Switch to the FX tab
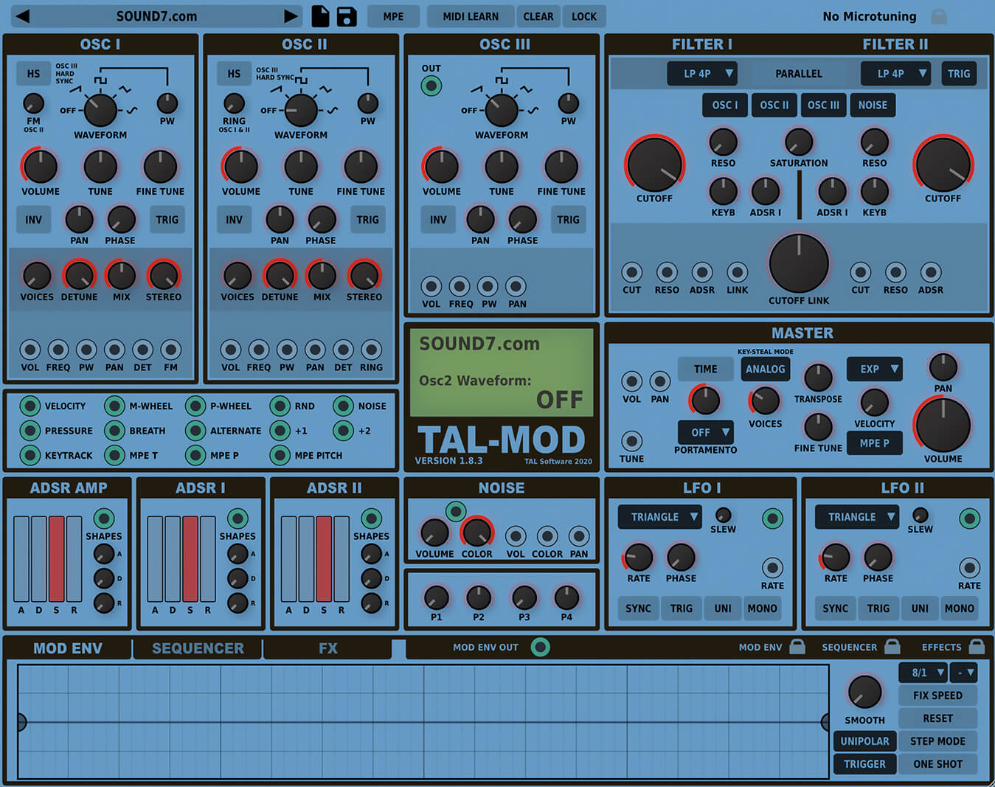This screenshot has height=787, width=995. coord(327,648)
